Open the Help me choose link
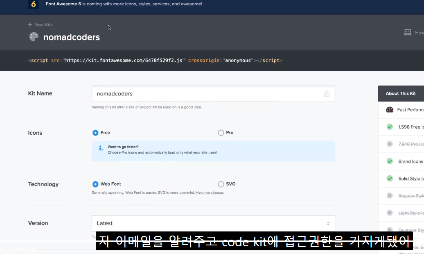 click(x=210, y=193)
